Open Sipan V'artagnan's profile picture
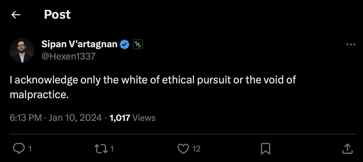The height and width of the screenshot is (162, 363). (22, 51)
